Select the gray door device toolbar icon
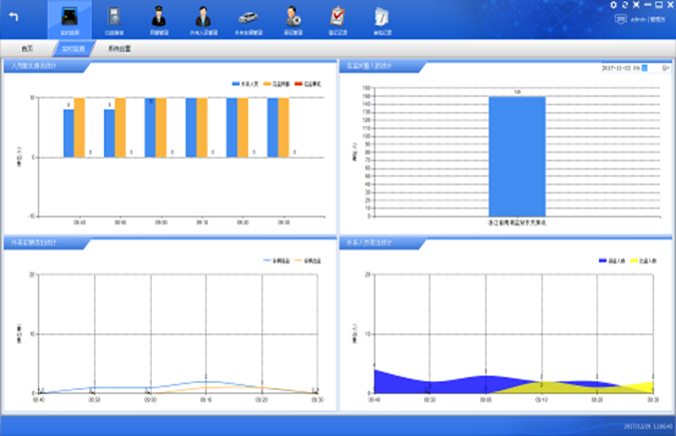Image resolution: width=676 pixels, height=436 pixels. click(x=112, y=16)
